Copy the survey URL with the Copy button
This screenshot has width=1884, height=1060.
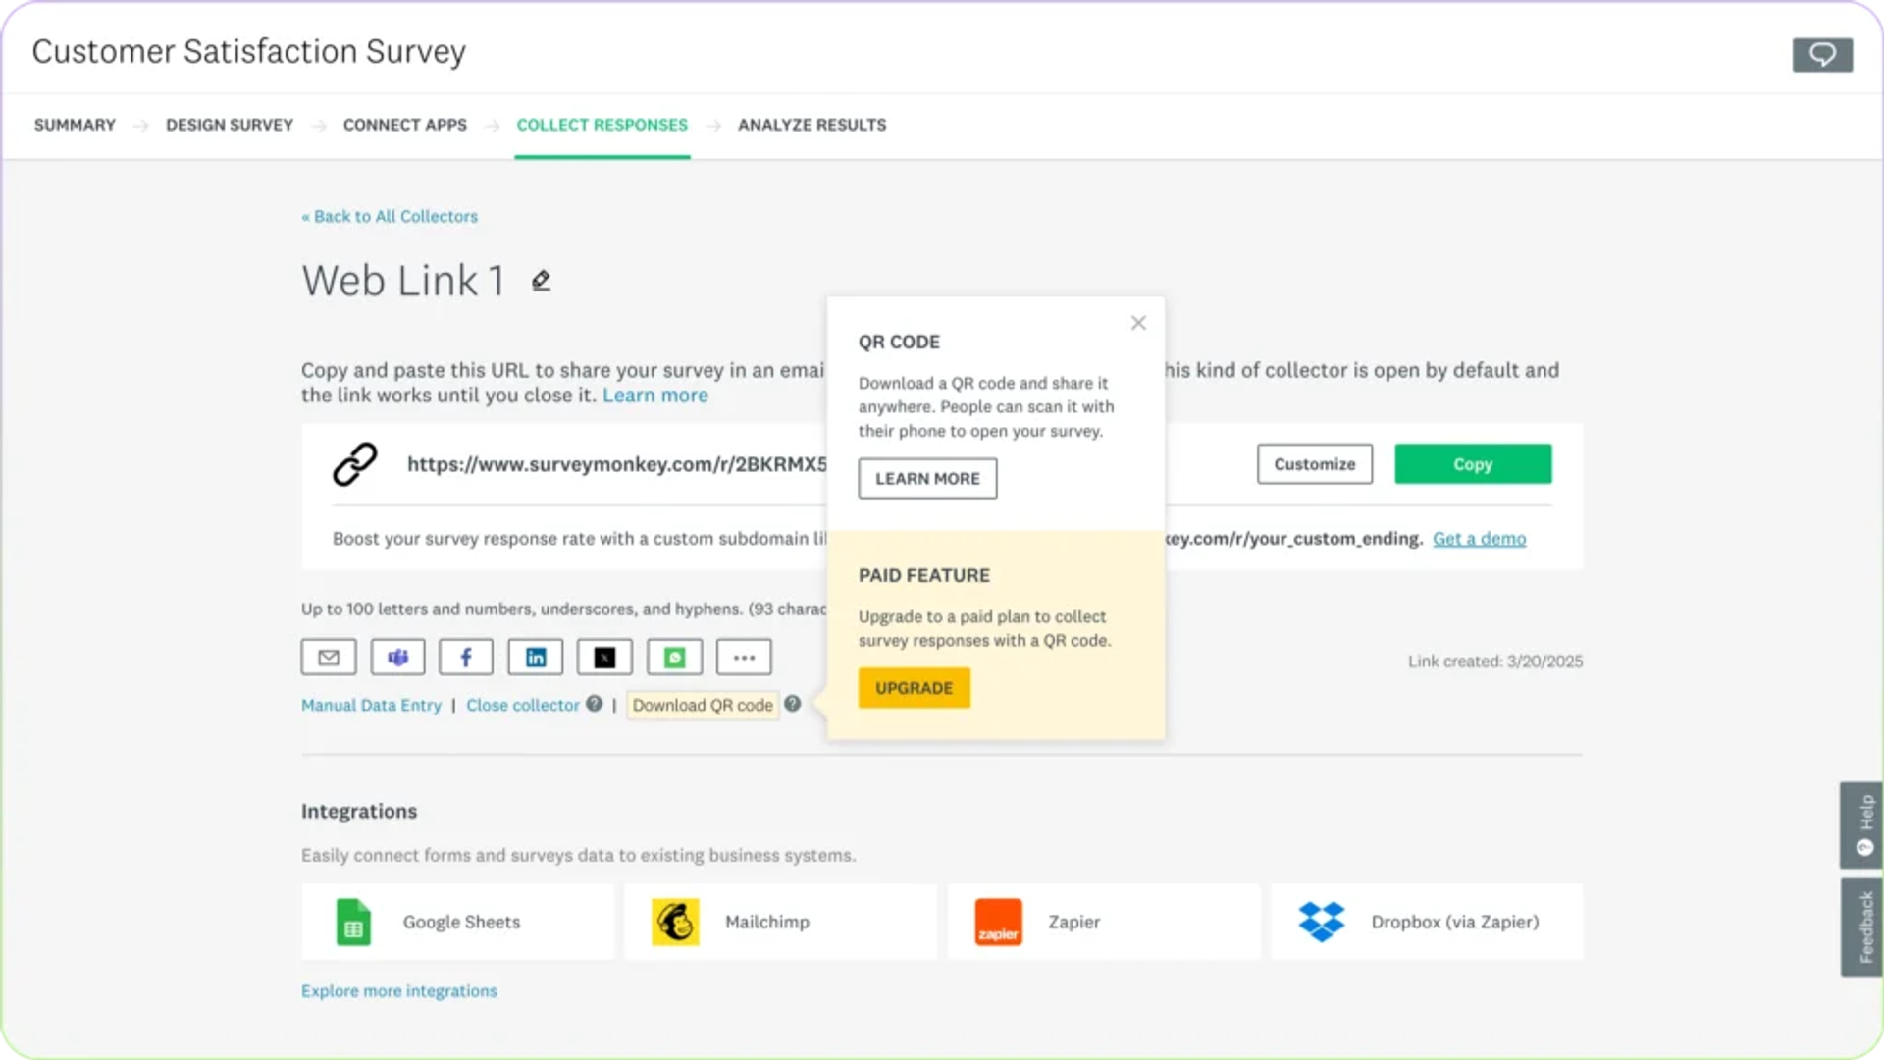(1473, 464)
